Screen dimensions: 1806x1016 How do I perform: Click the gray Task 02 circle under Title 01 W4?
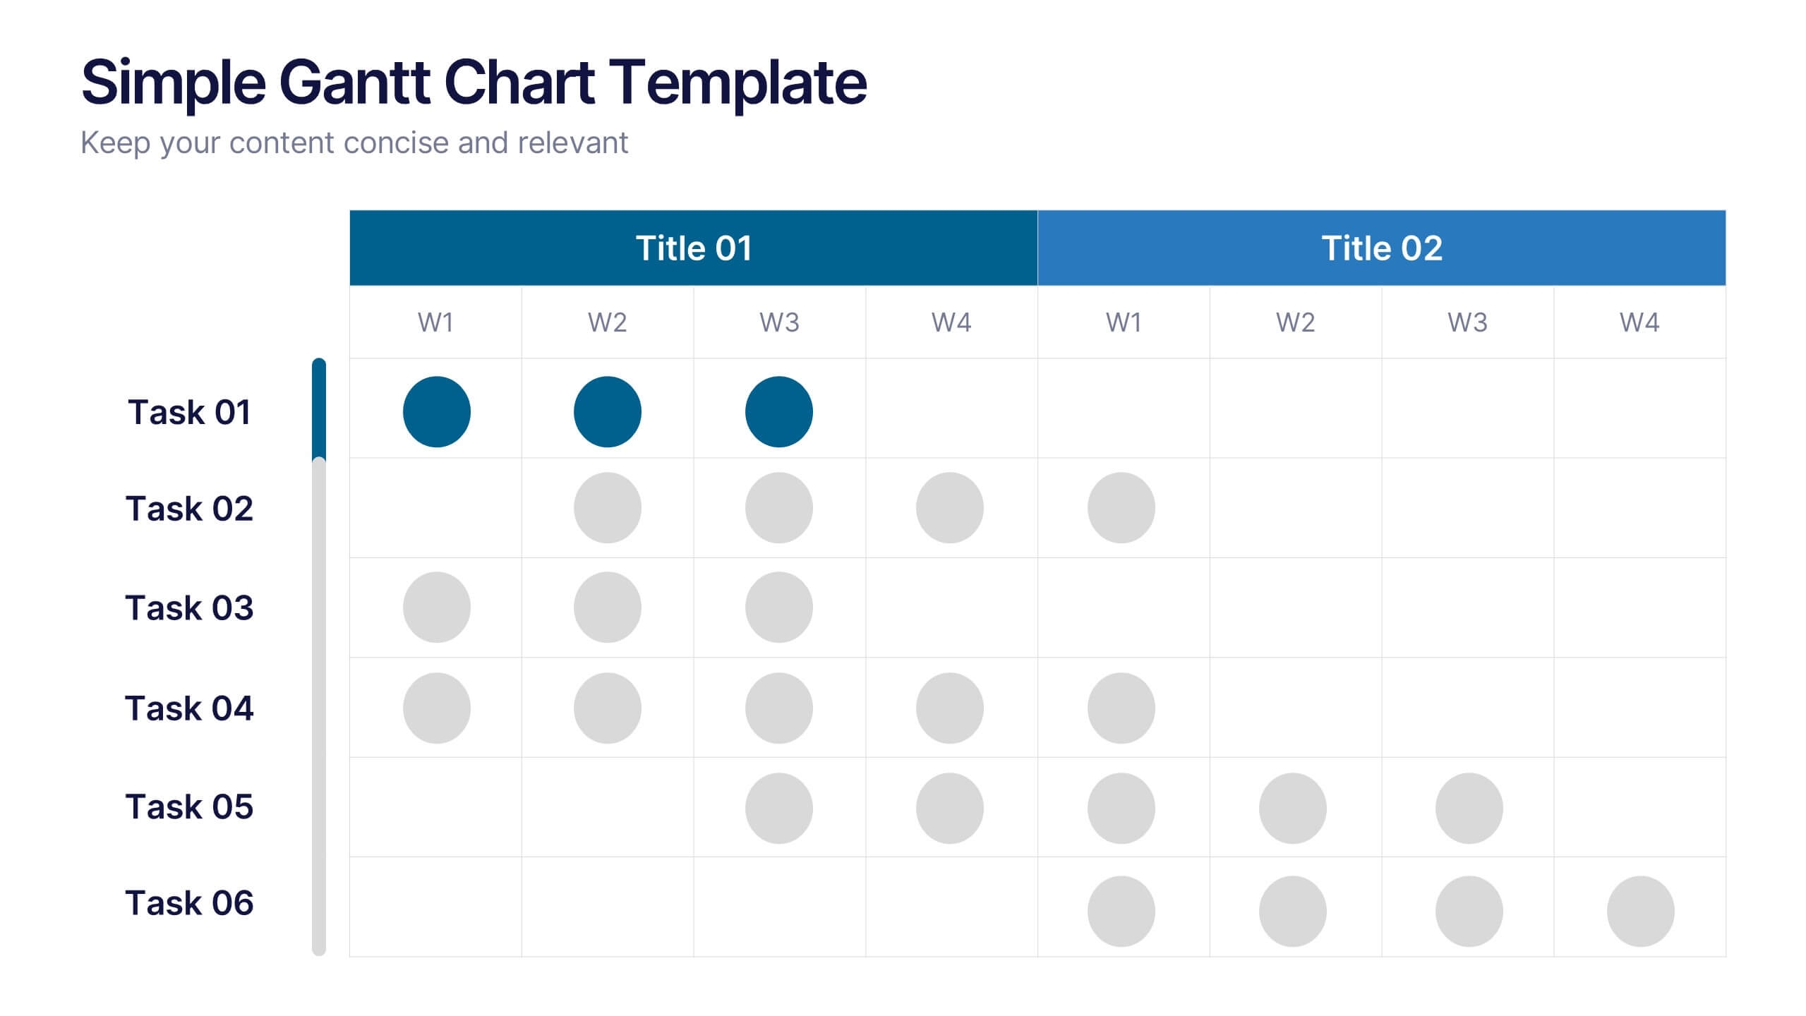click(949, 508)
